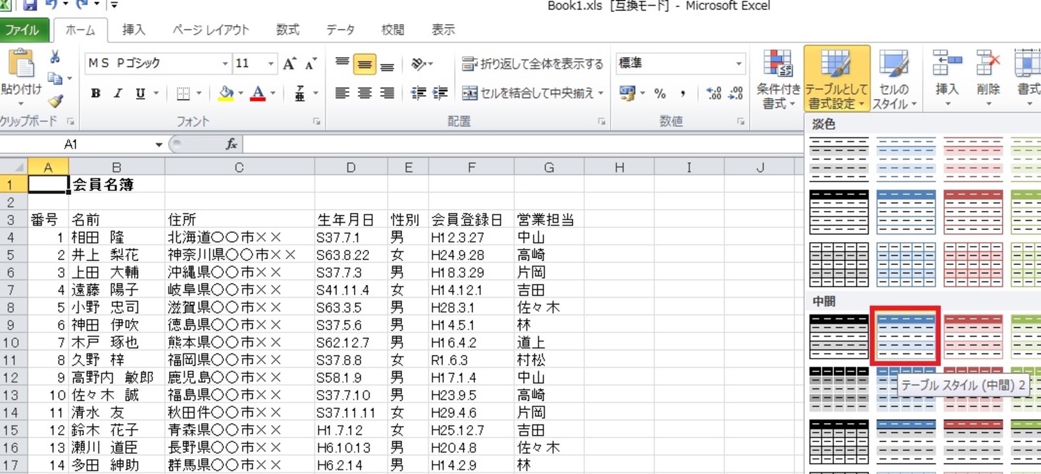
Task: Click Undo in quick access toolbar
Action: click(x=51, y=6)
